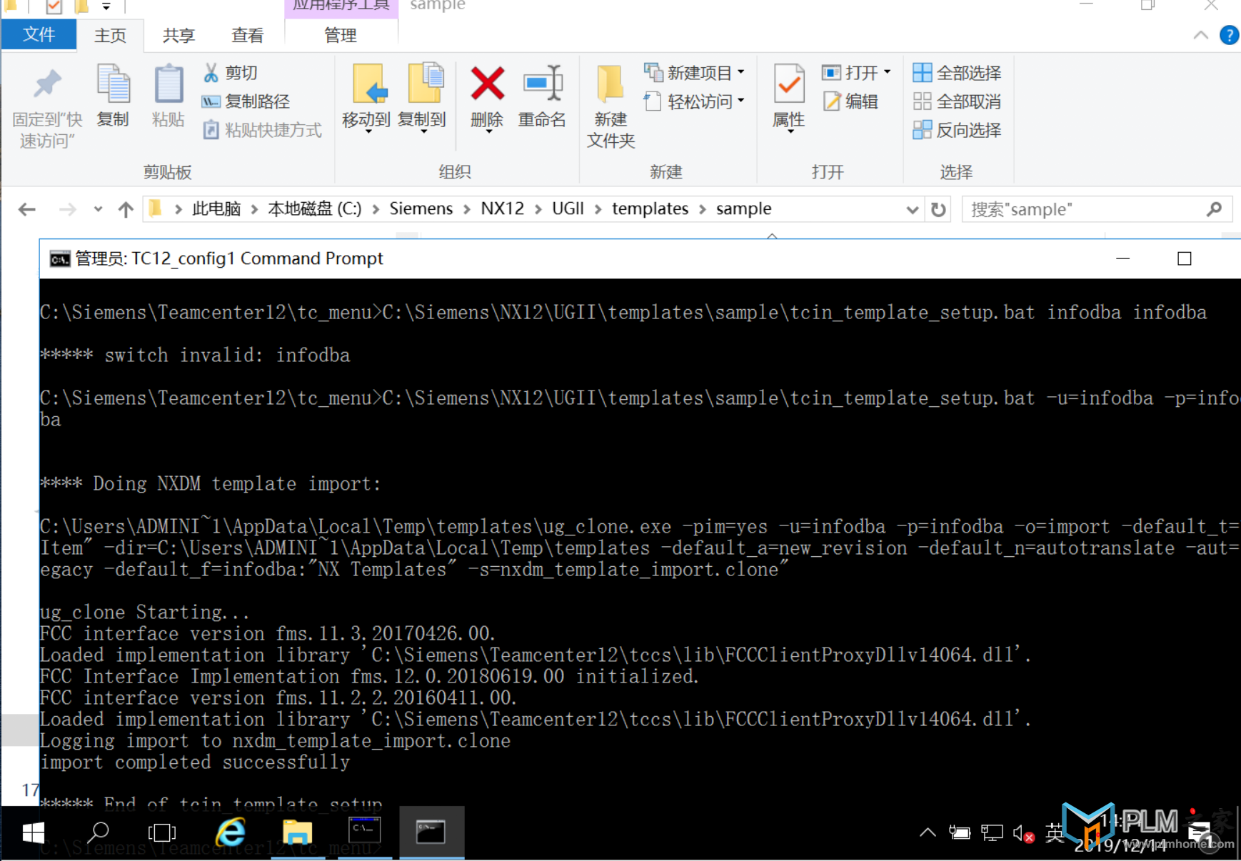Screen dimensions: 1241x861
Task: Open recent locations dropdown arrow
Action: [98, 209]
